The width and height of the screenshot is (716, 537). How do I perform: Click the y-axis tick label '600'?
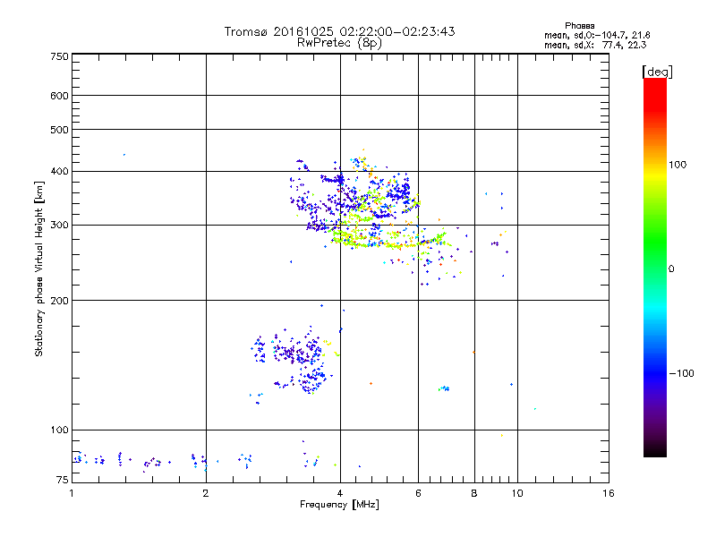coord(59,96)
